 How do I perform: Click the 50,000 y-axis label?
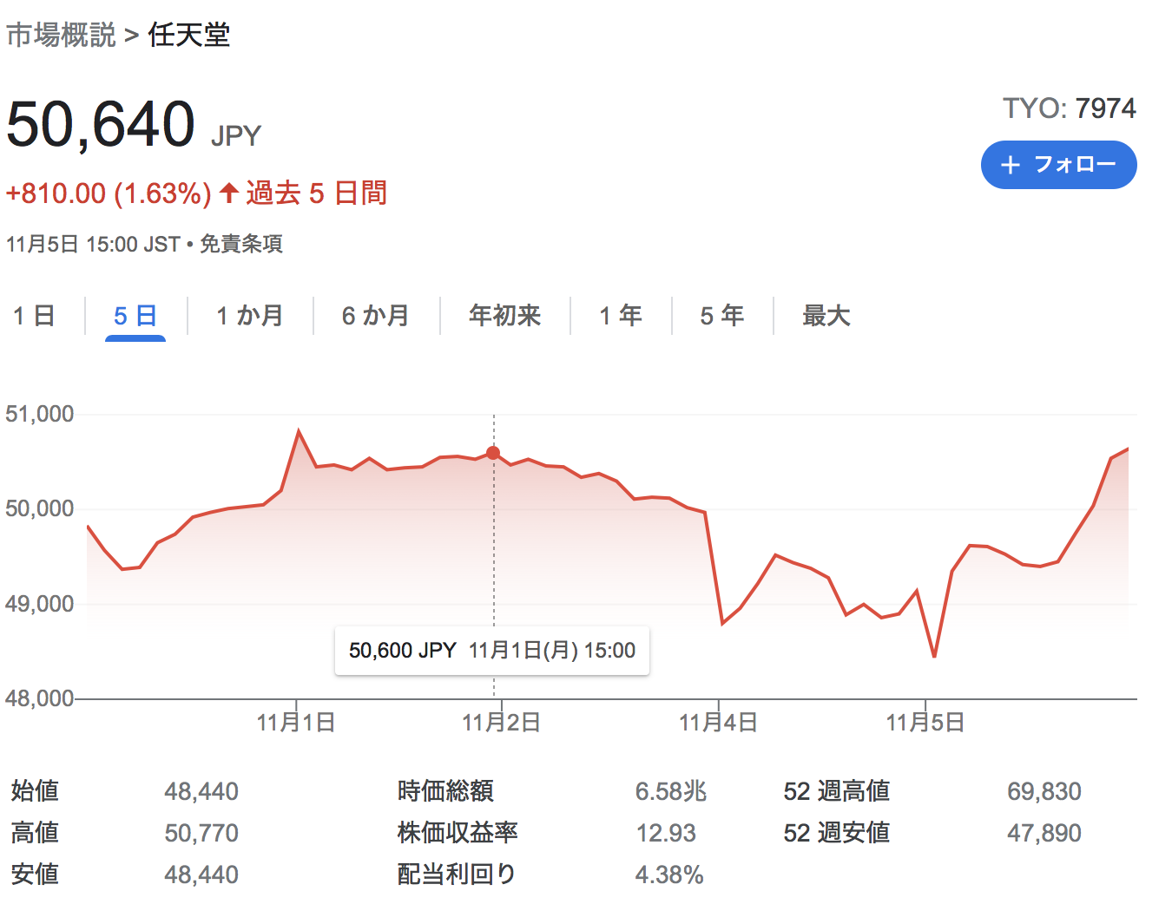[40, 508]
